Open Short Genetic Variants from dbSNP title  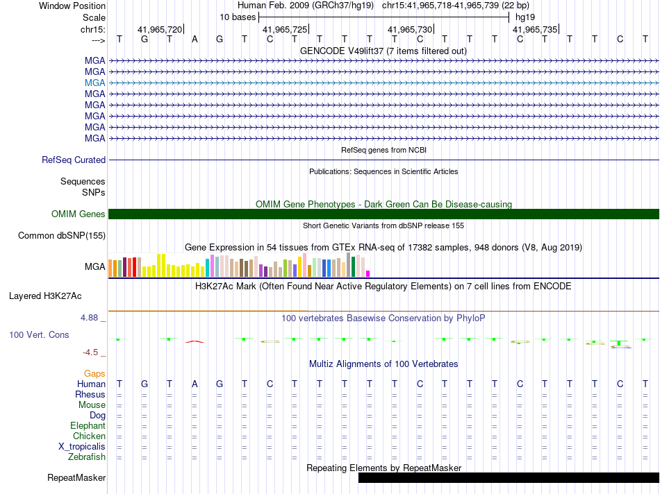[x=383, y=225]
